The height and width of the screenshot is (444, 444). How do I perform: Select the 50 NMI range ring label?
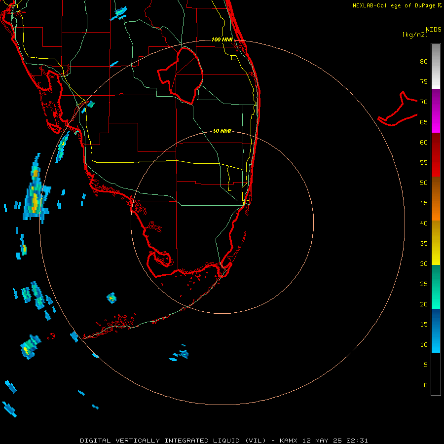[x=222, y=131]
